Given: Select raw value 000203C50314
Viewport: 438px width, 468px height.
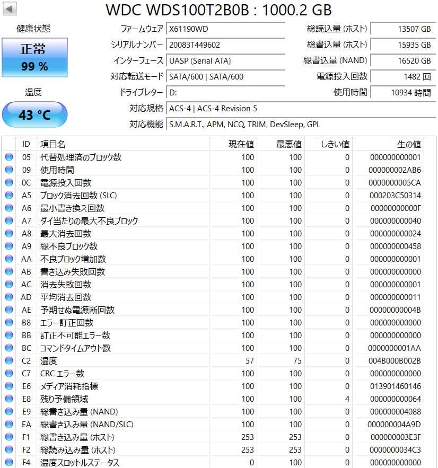Looking at the screenshot, I should [395, 195].
